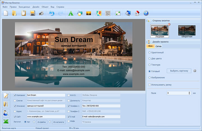Click the add shapes toolbar icon
This screenshot has height=131, width=202.
(80, 13)
